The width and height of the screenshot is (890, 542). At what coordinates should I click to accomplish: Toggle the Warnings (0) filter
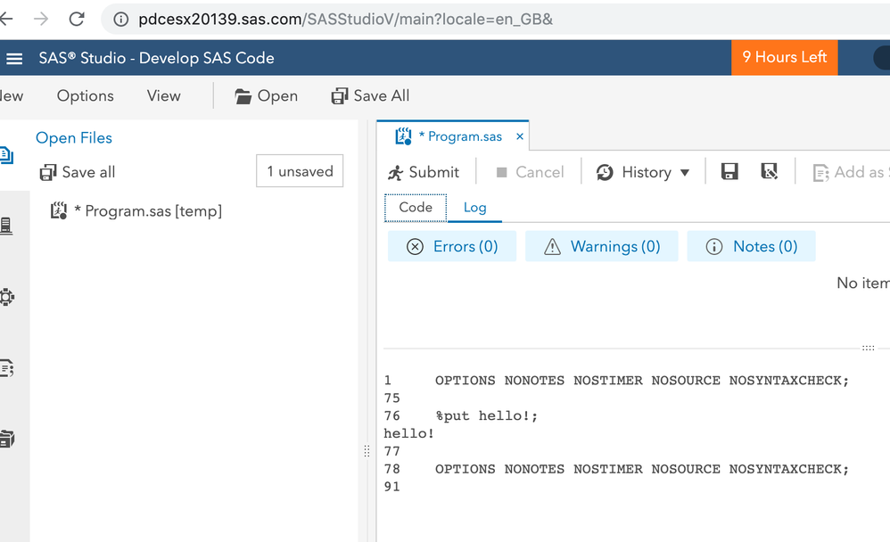point(602,247)
